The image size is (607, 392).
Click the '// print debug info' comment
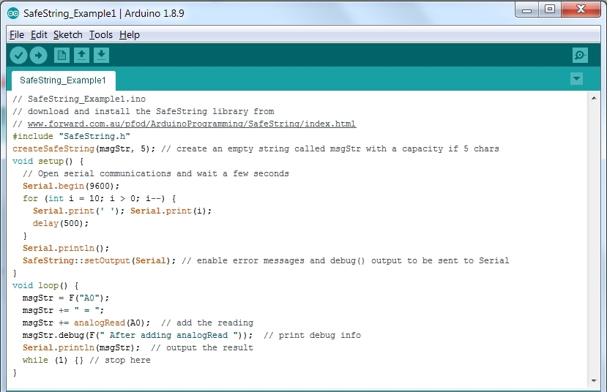tap(312, 335)
